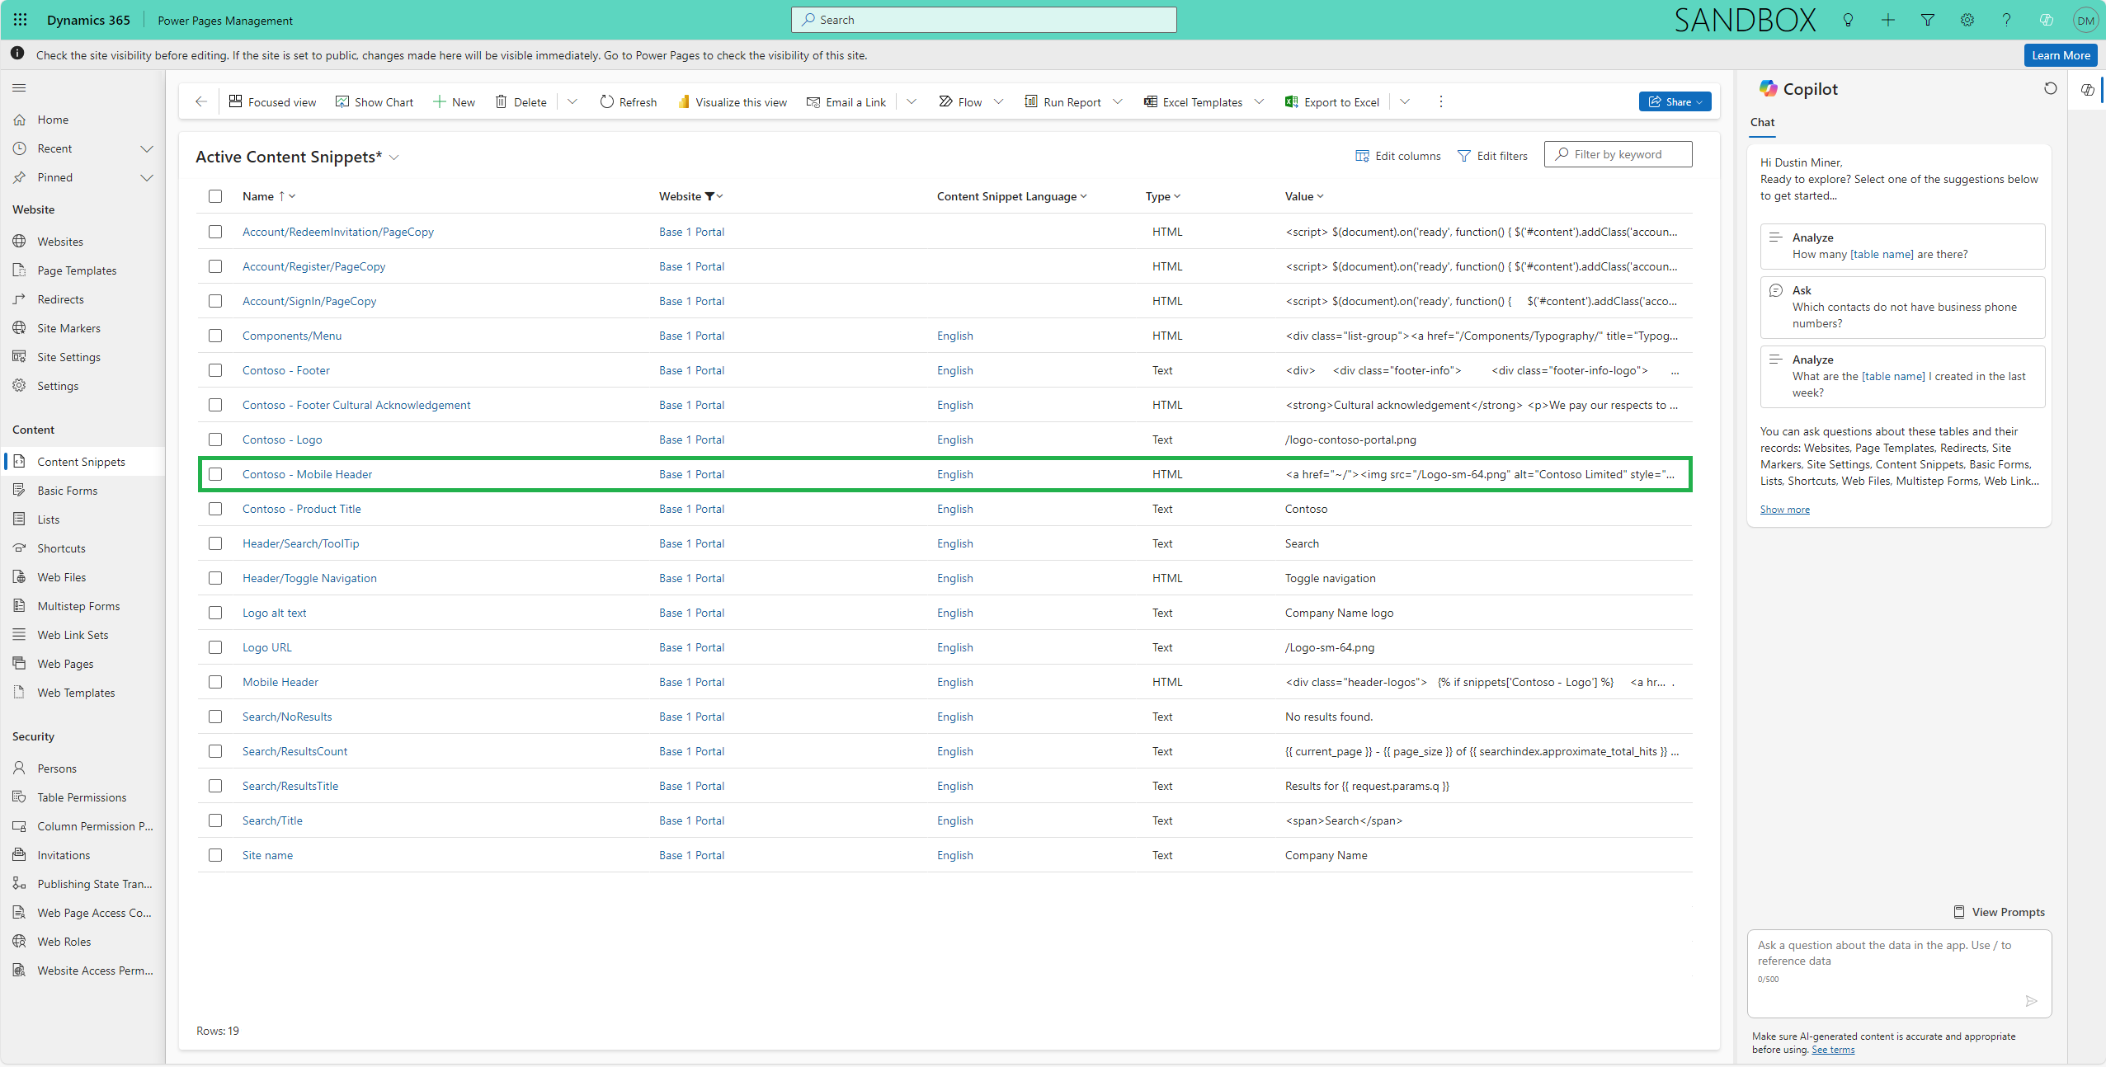Open the Type column header menu

(x=1162, y=196)
